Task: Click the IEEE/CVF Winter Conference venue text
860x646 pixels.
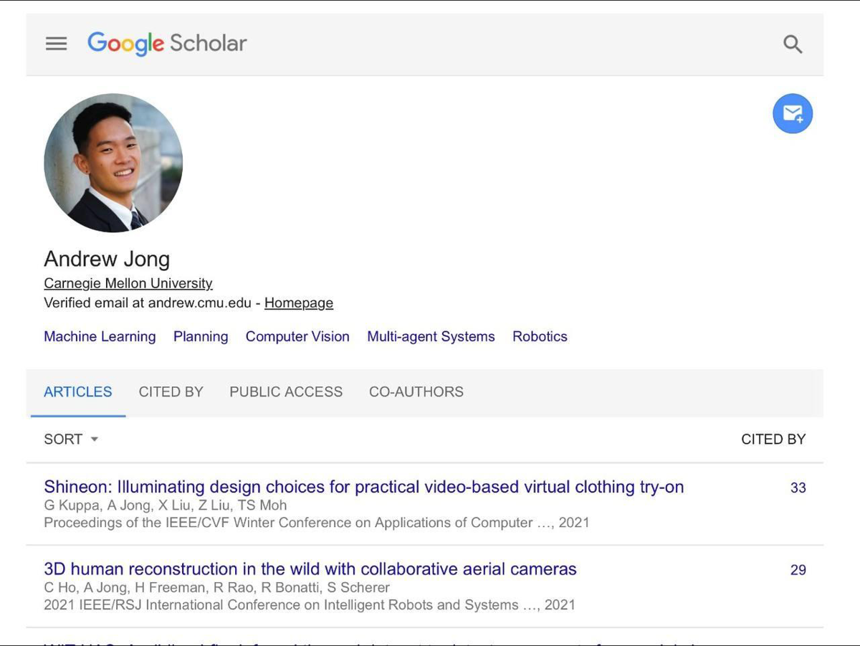Action: 316,523
